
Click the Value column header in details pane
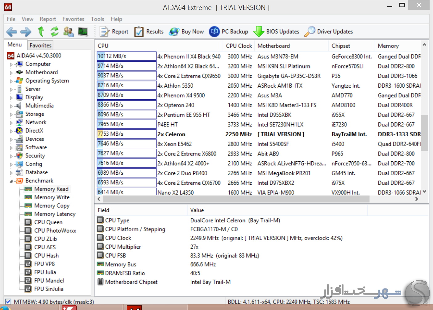pyautogui.click(x=277, y=210)
